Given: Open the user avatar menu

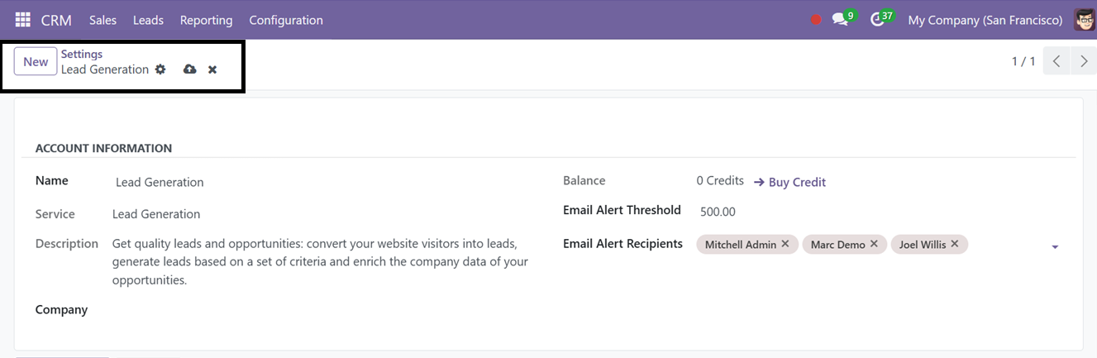Looking at the screenshot, I should coord(1085,20).
